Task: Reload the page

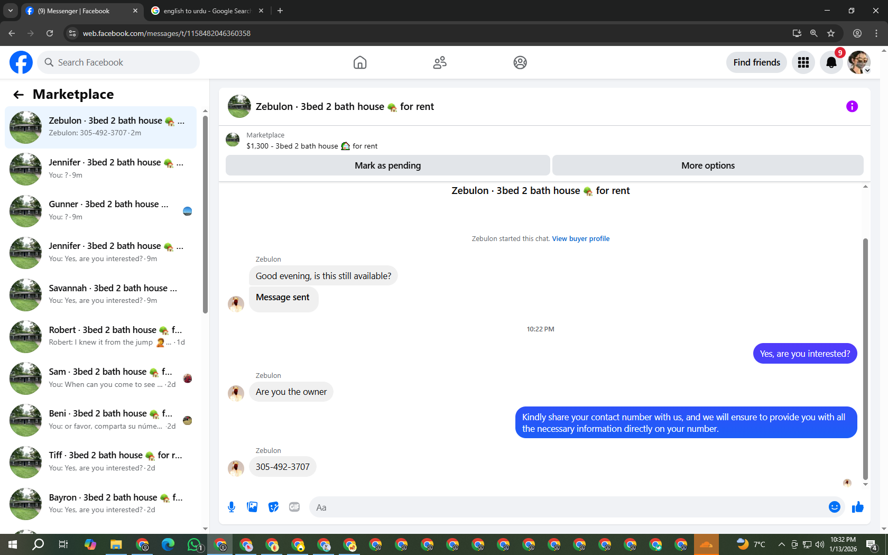Action: click(50, 33)
